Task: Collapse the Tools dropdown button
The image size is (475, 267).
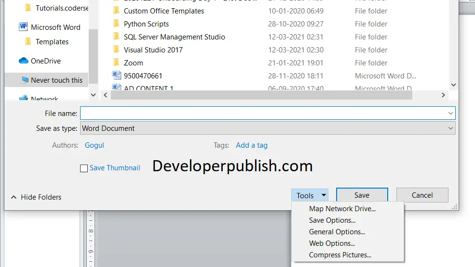Action: [310, 195]
